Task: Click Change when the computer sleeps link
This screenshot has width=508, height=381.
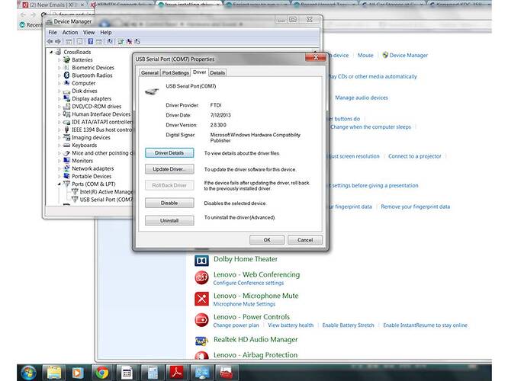Action: [370, 127]
